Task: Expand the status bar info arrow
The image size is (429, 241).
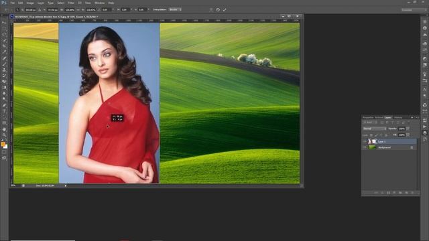Action: coord(66,185)
